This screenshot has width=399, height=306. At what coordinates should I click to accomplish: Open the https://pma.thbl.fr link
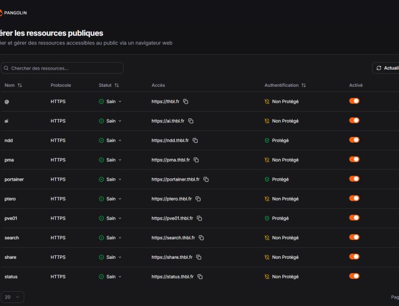(171, 160)
